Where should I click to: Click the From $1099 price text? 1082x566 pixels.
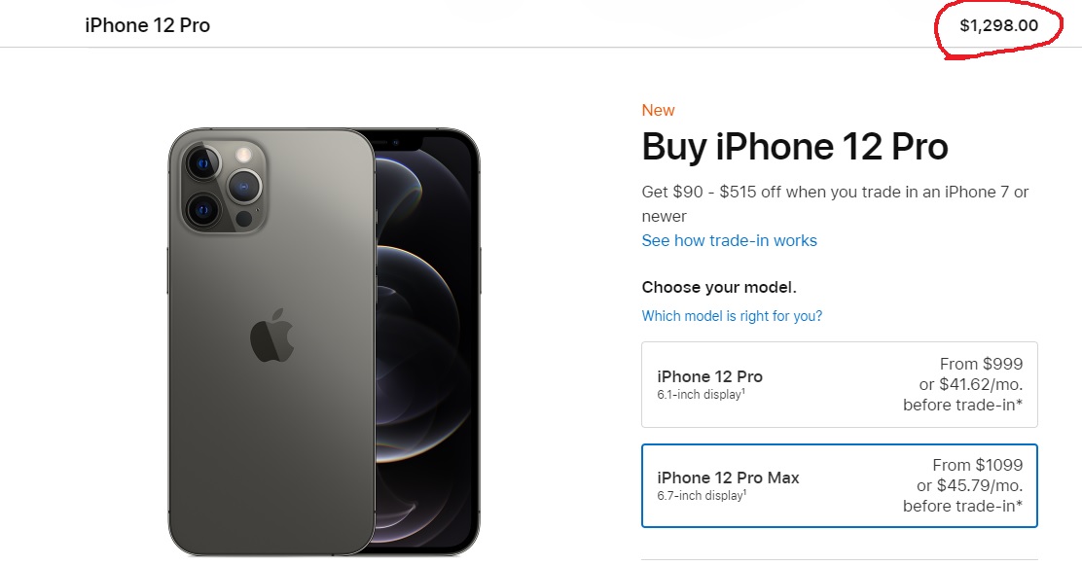(x=978, y=466)
